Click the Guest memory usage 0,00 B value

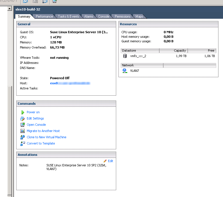click(x=168, y=41)
